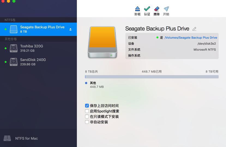Click the NTFS卷 section header
This screenshot has height=147, width=226.
tap(10, 20)
